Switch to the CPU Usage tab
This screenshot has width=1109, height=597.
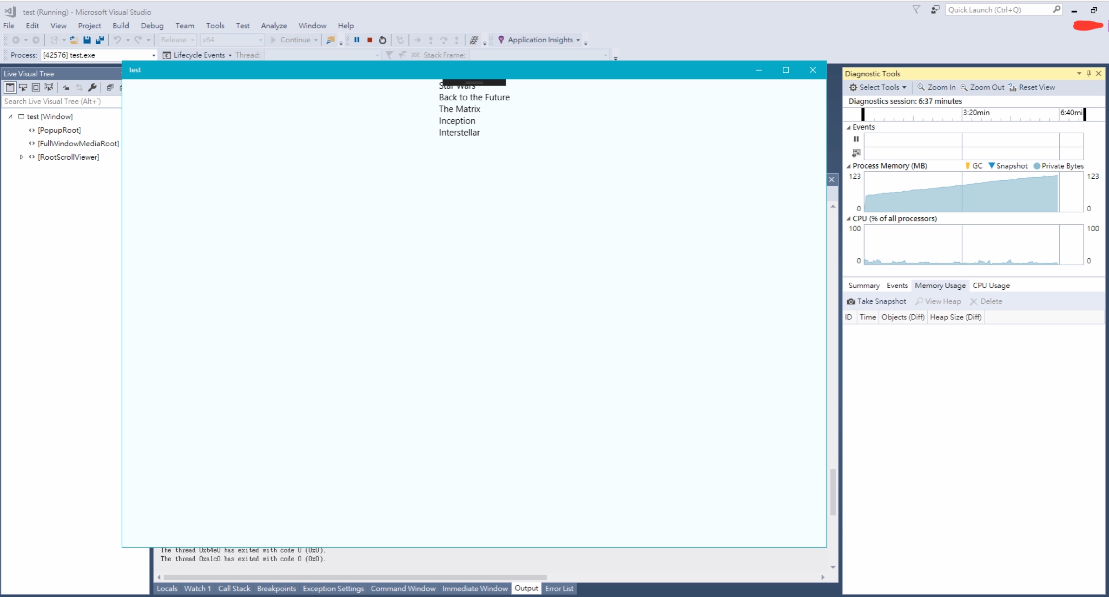coord(991,286)
